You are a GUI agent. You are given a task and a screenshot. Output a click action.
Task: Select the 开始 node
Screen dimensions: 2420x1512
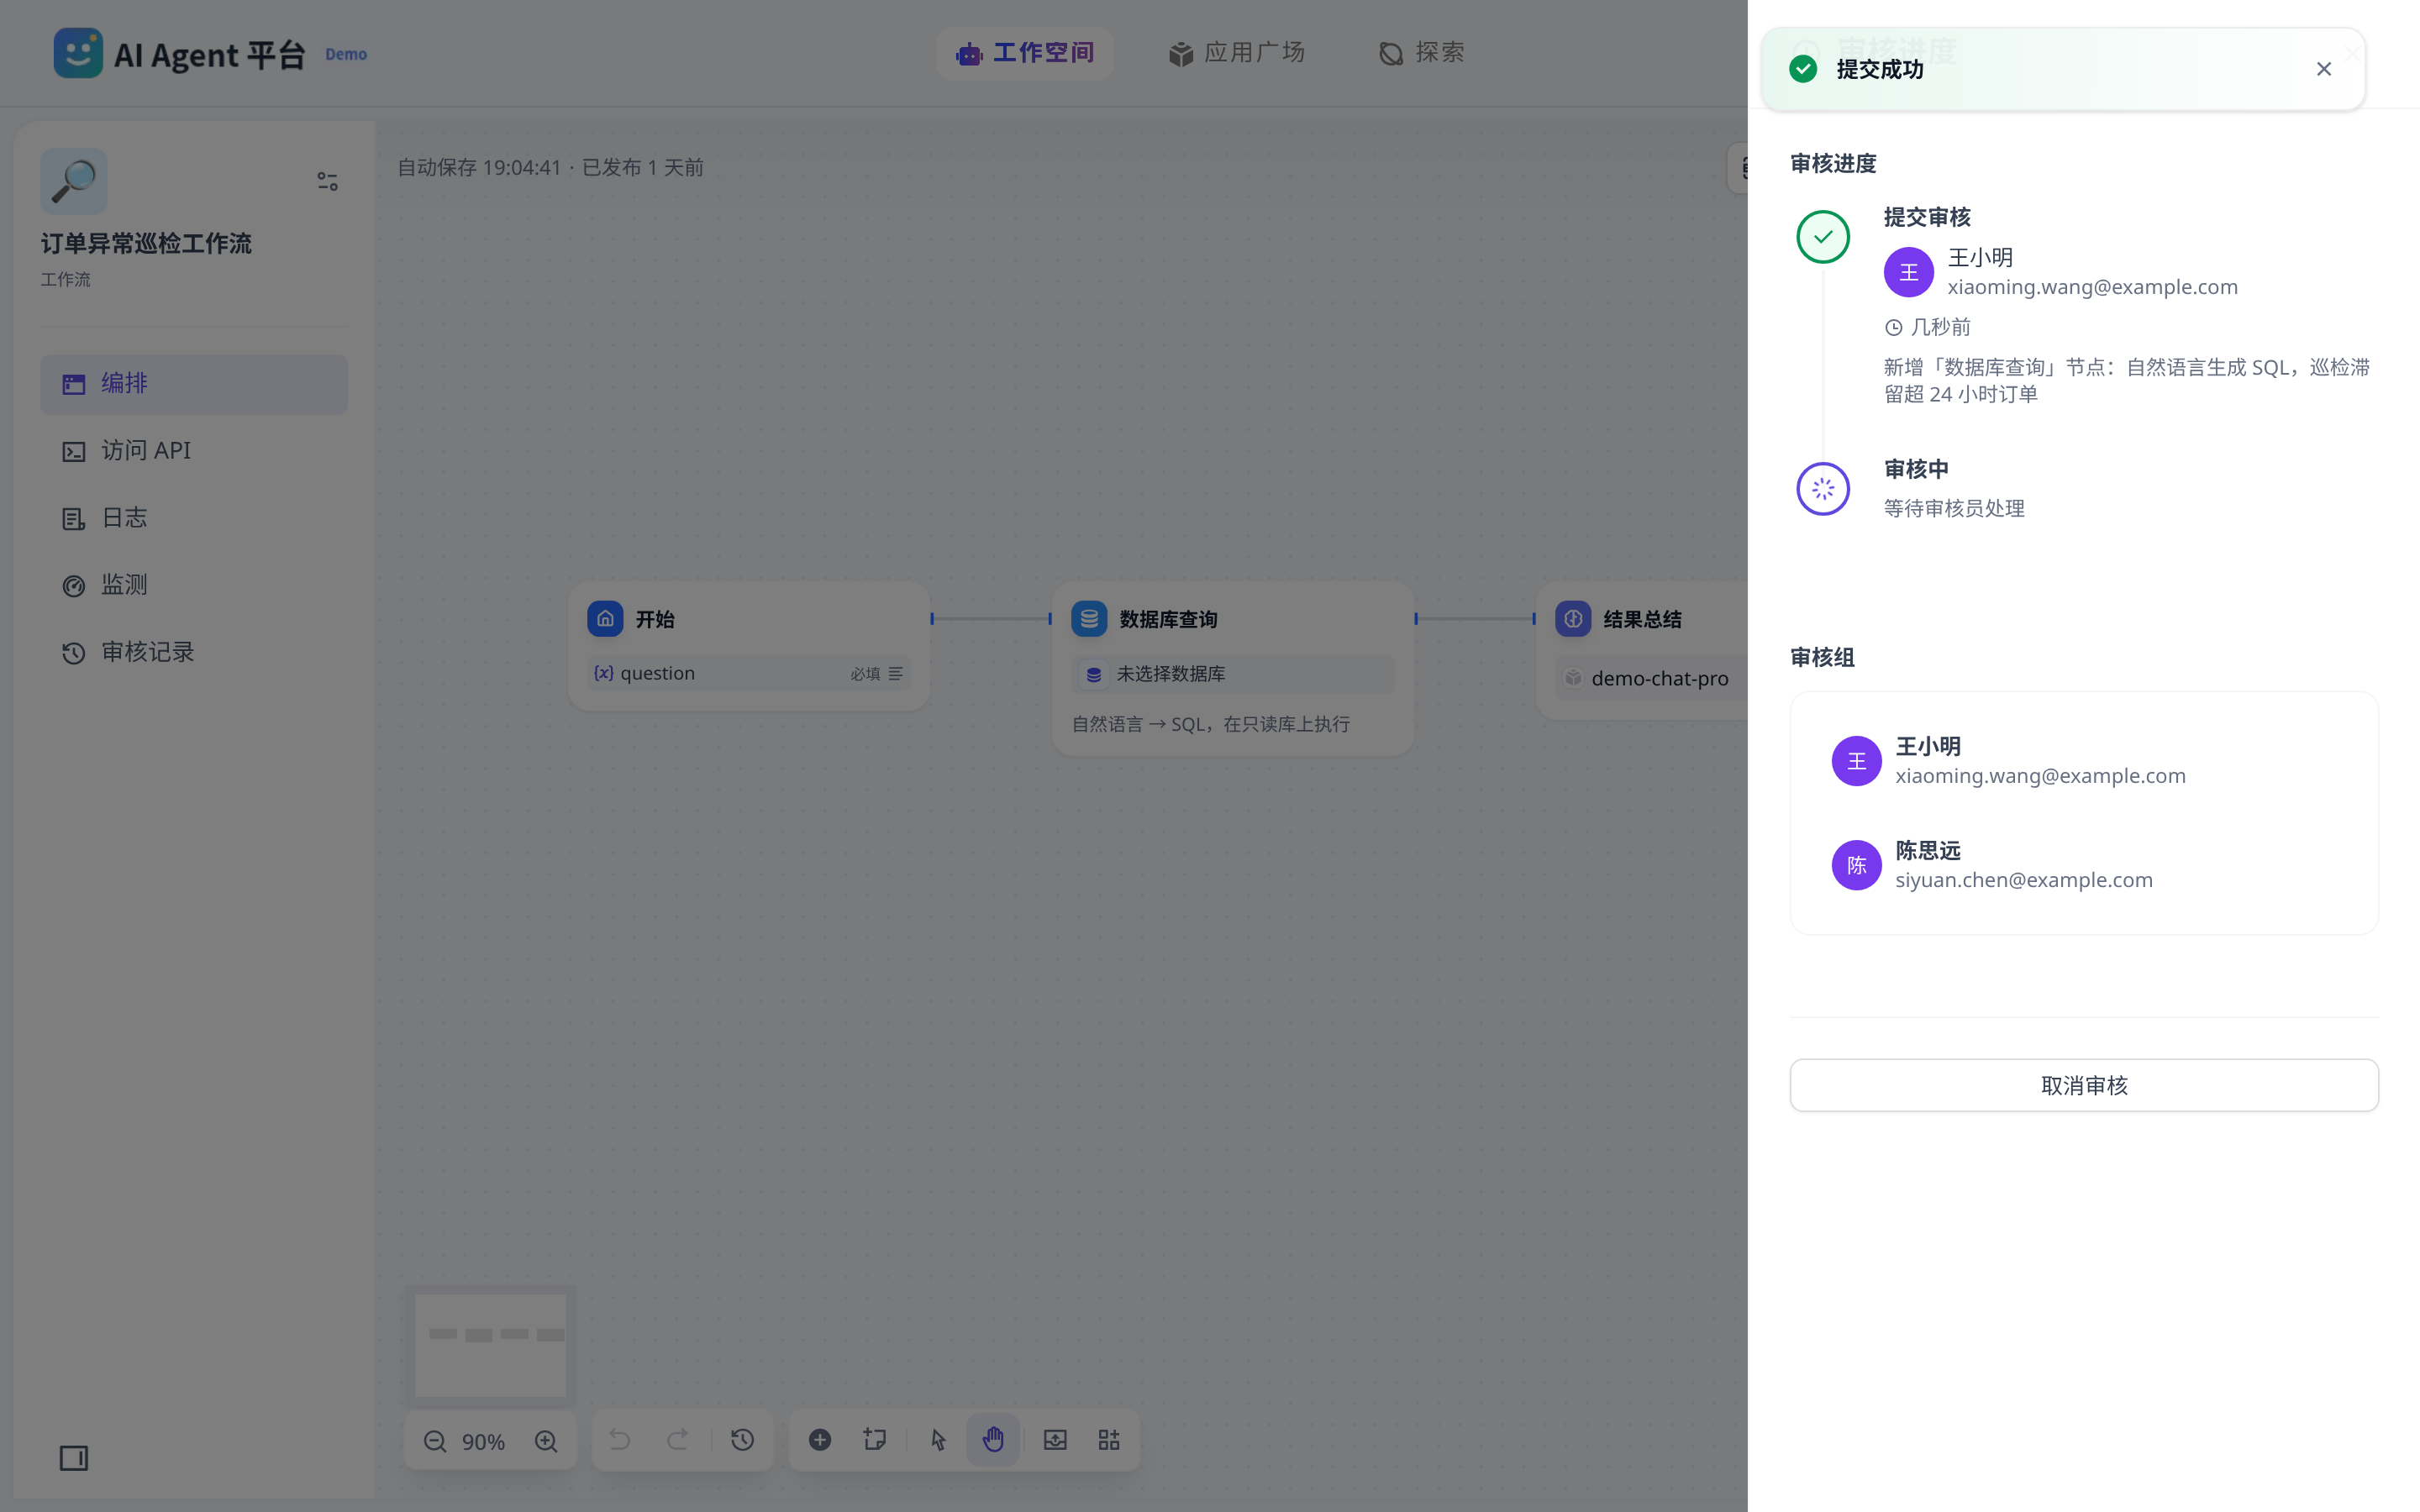coord(749,646)
